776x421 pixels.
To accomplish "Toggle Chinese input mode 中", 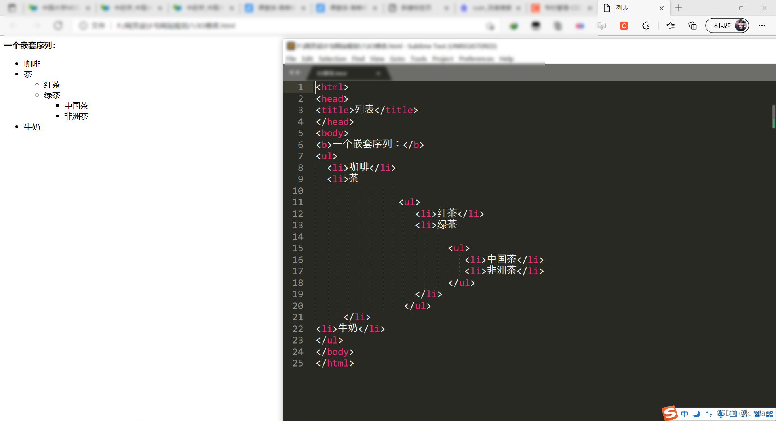I will click(684, 414).
